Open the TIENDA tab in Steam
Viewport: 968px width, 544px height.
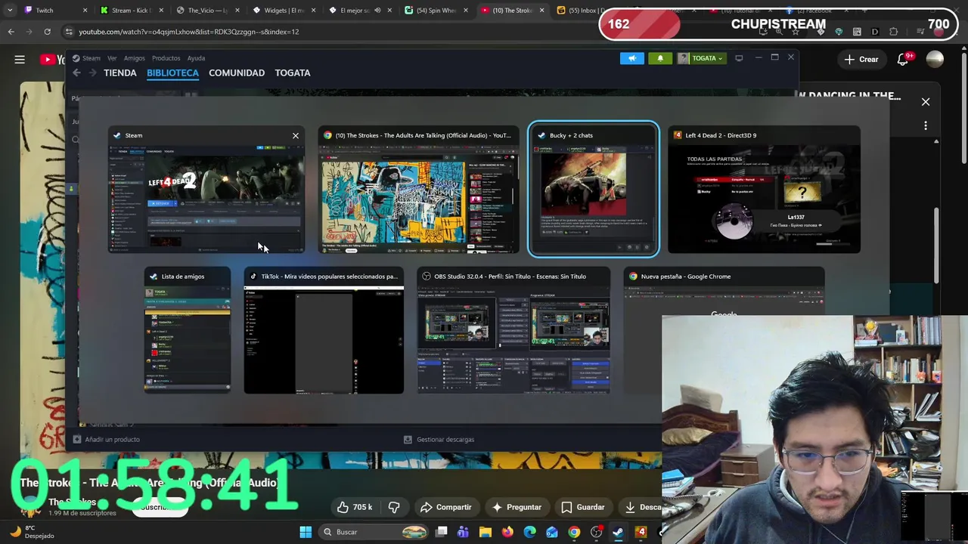tap(120, 73)
